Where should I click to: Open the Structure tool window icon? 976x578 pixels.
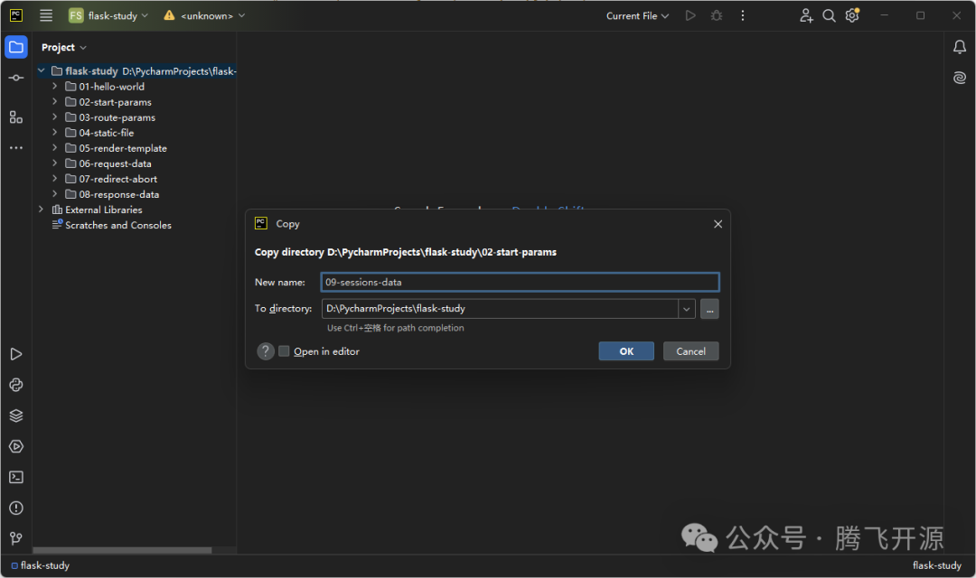[16, 117]
